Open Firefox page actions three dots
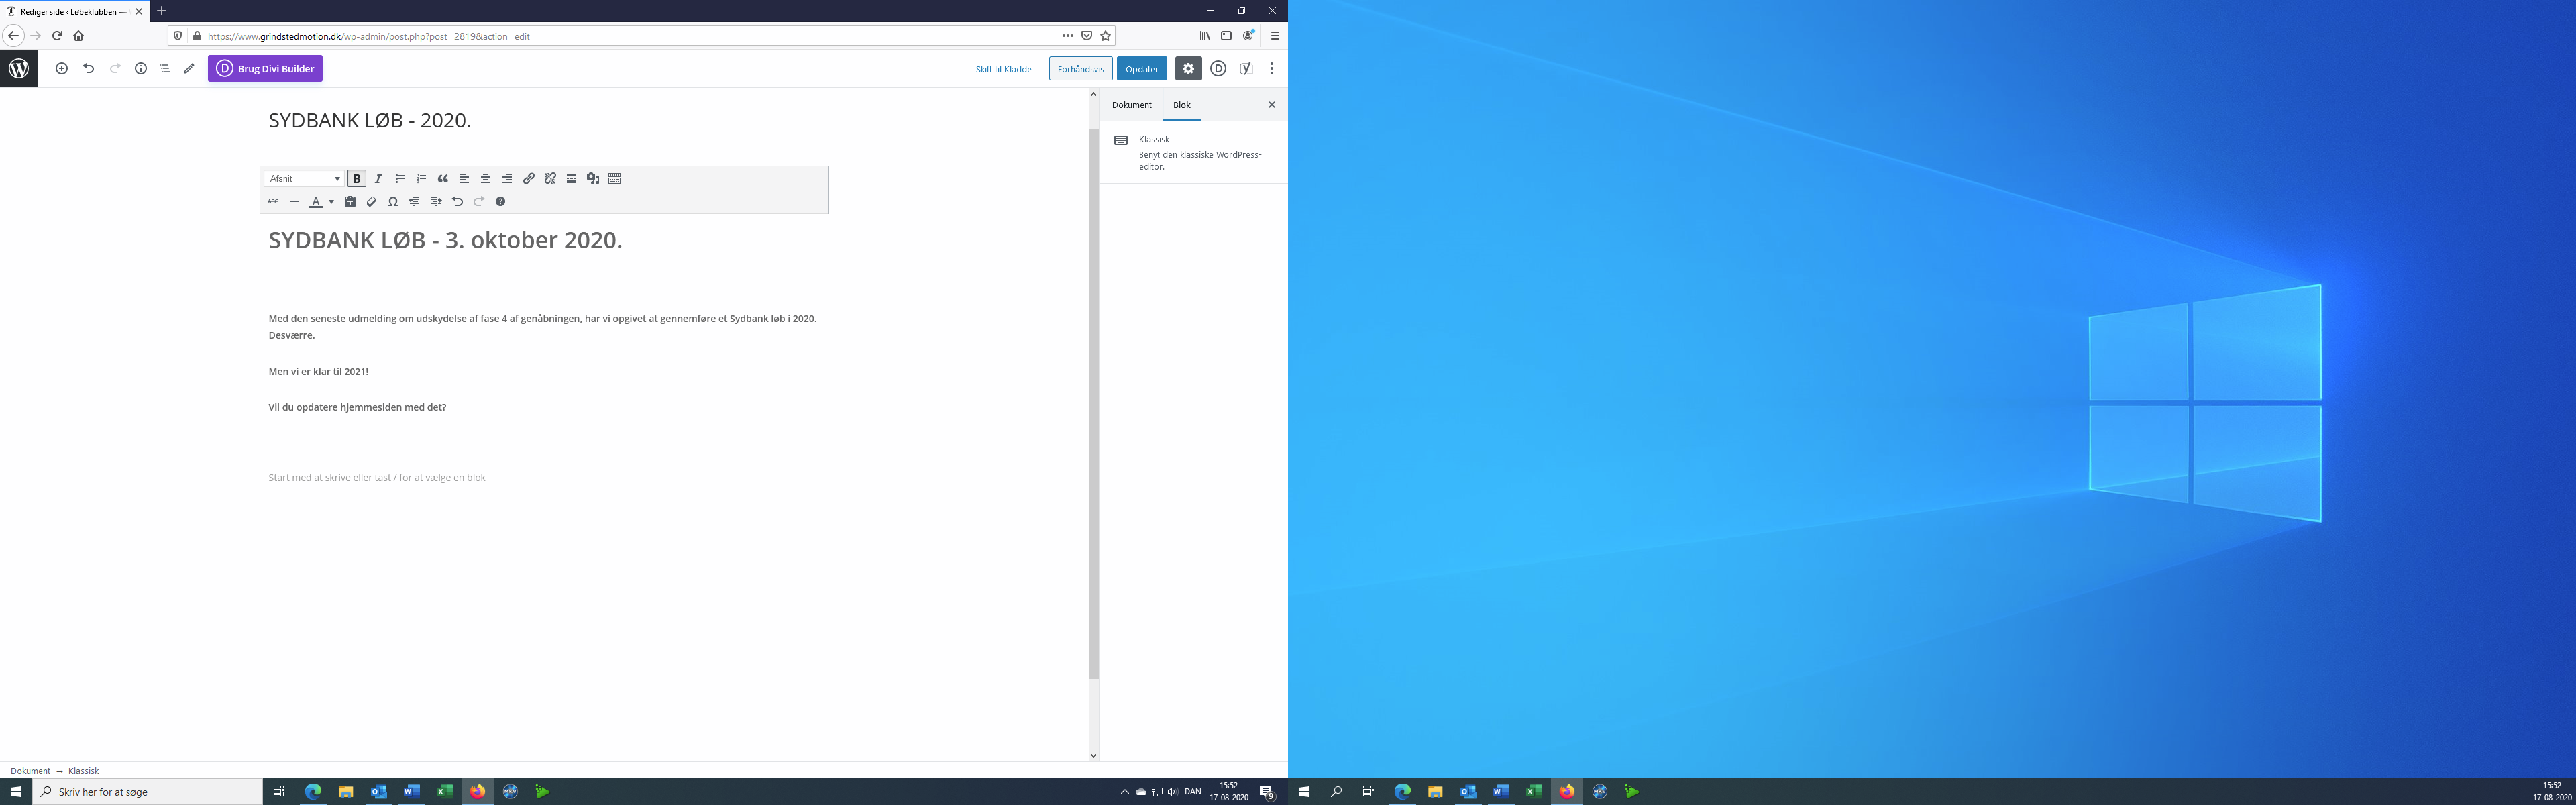Image resolution: width=2576 pixels, height=805 pixels. click(1068, 36)
